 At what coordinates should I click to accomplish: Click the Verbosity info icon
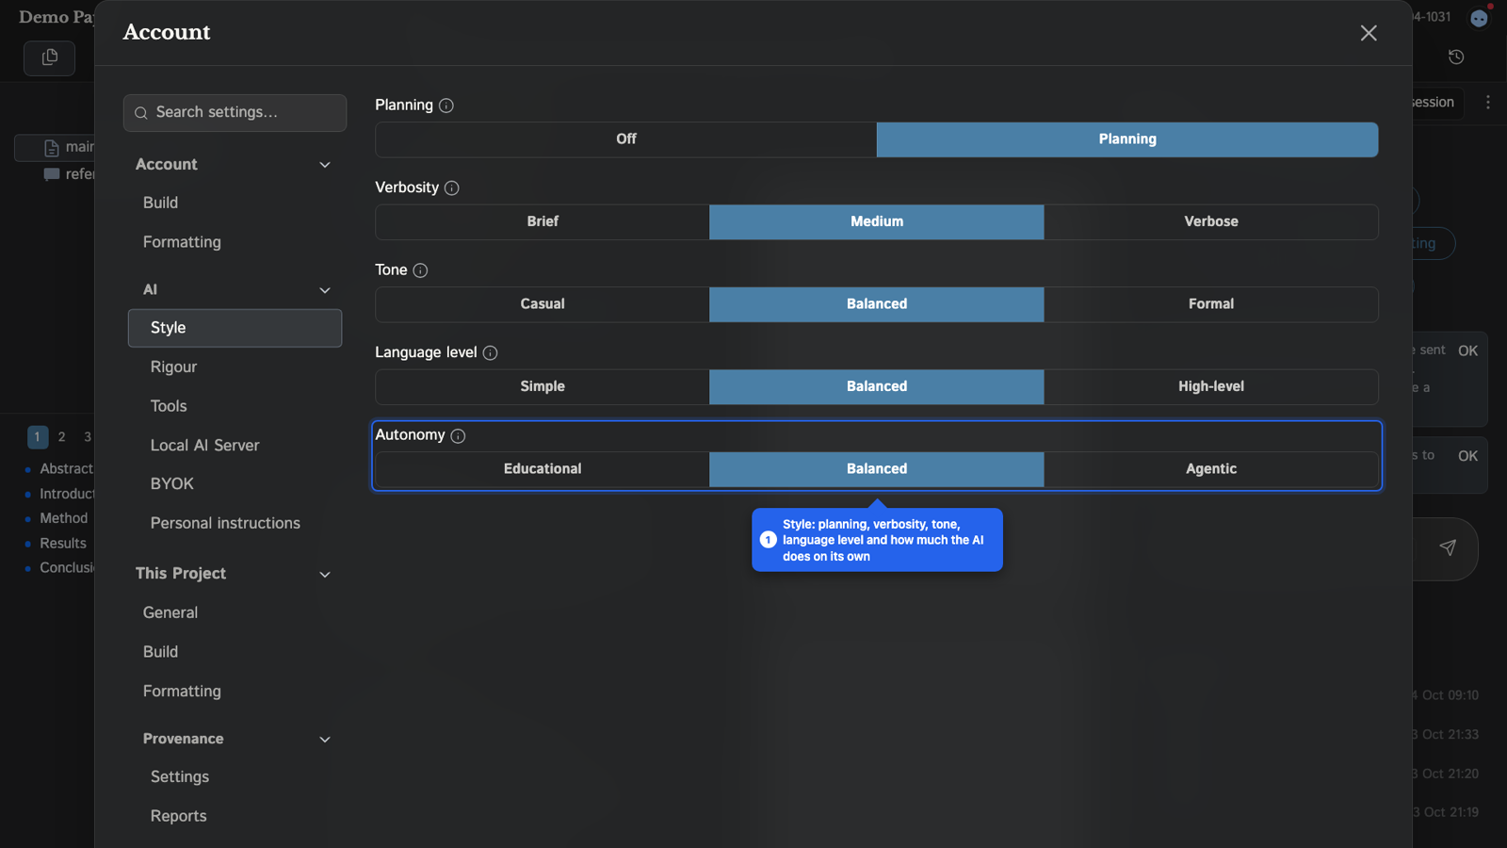452,188
